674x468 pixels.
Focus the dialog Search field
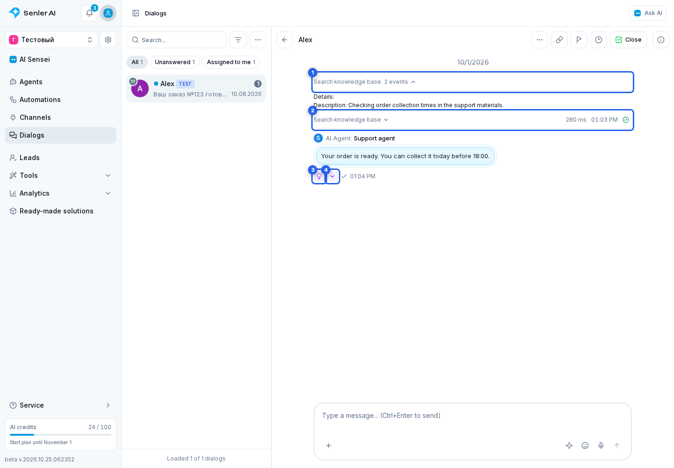(x=176, y=40)
